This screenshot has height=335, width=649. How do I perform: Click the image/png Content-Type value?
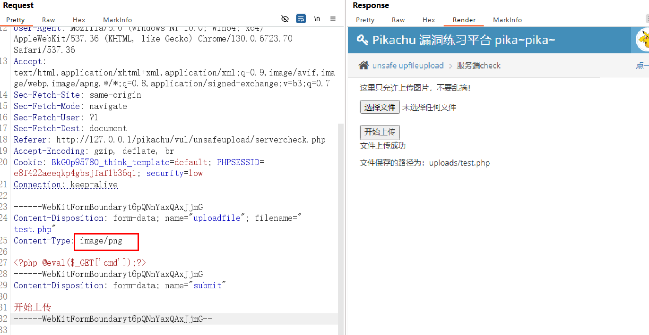[101, 241]
